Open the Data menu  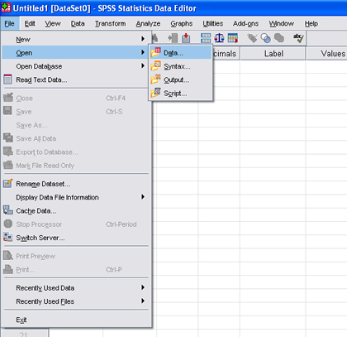click(x=78, y=24)
